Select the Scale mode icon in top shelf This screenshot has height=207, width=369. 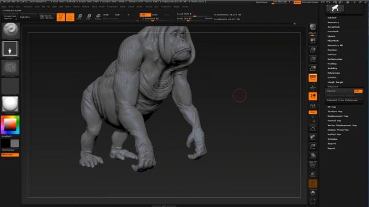89,17
